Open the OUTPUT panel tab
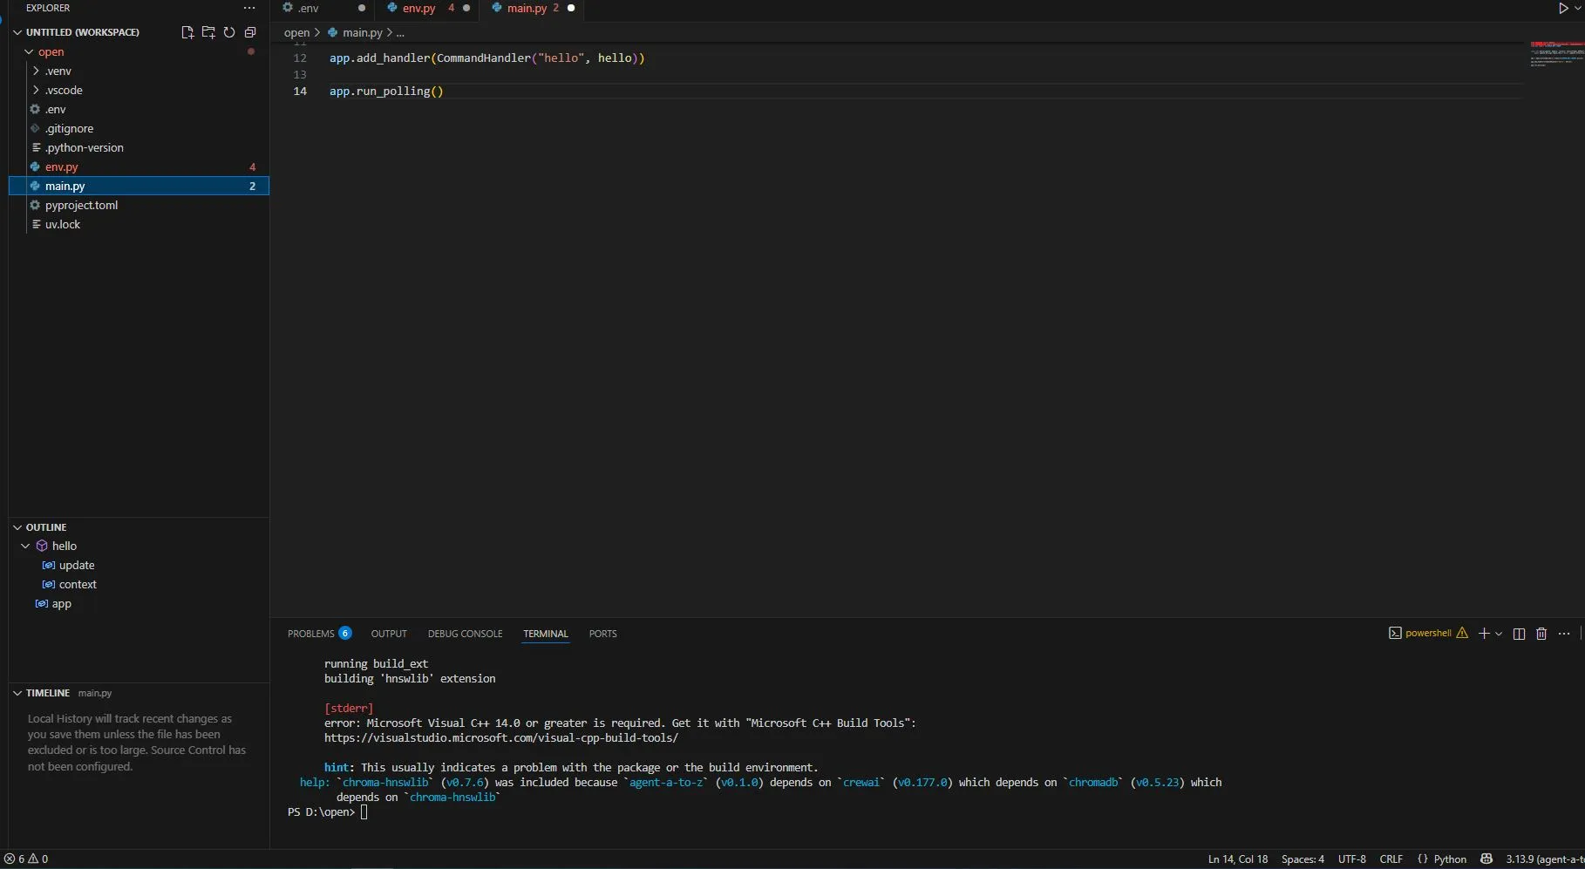Screen dimensions: 1585x869 [x=389, y=634]
